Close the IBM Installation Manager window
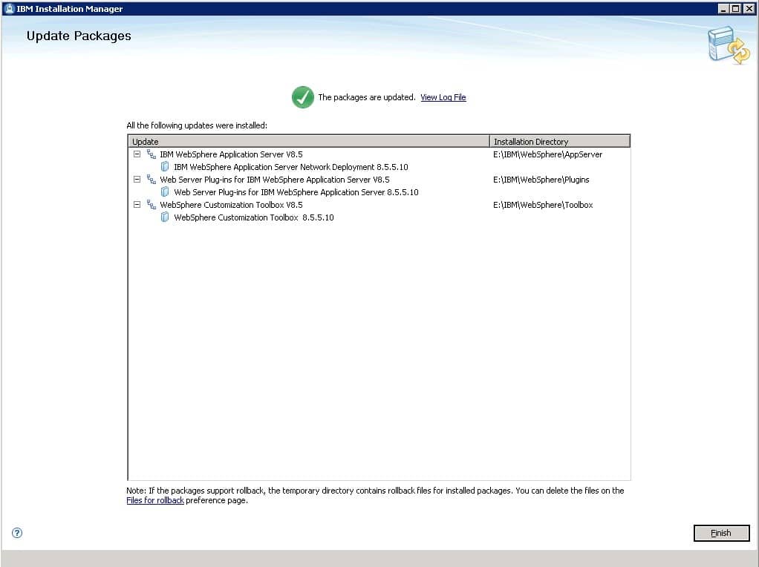This screenshot has width=759, height=567. [749, 8]
